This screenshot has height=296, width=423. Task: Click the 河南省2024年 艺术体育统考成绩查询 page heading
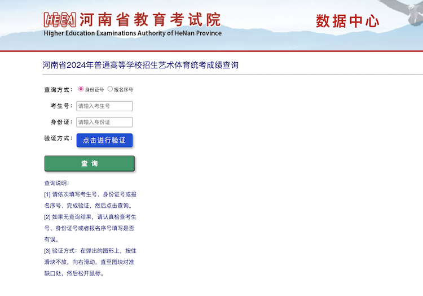[x=140, y=65]
